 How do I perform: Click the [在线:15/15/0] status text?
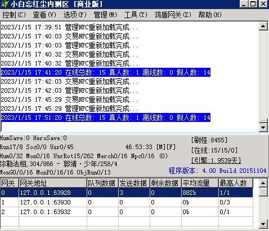214,150
